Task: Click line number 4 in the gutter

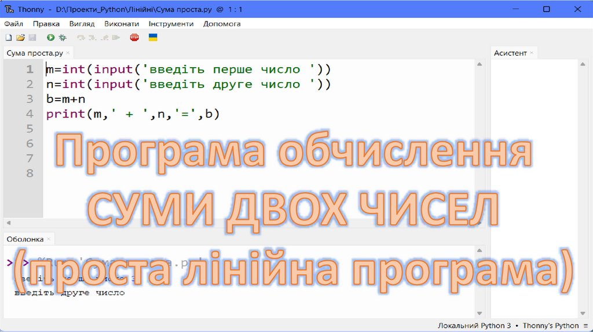Action: click(30, 114)
